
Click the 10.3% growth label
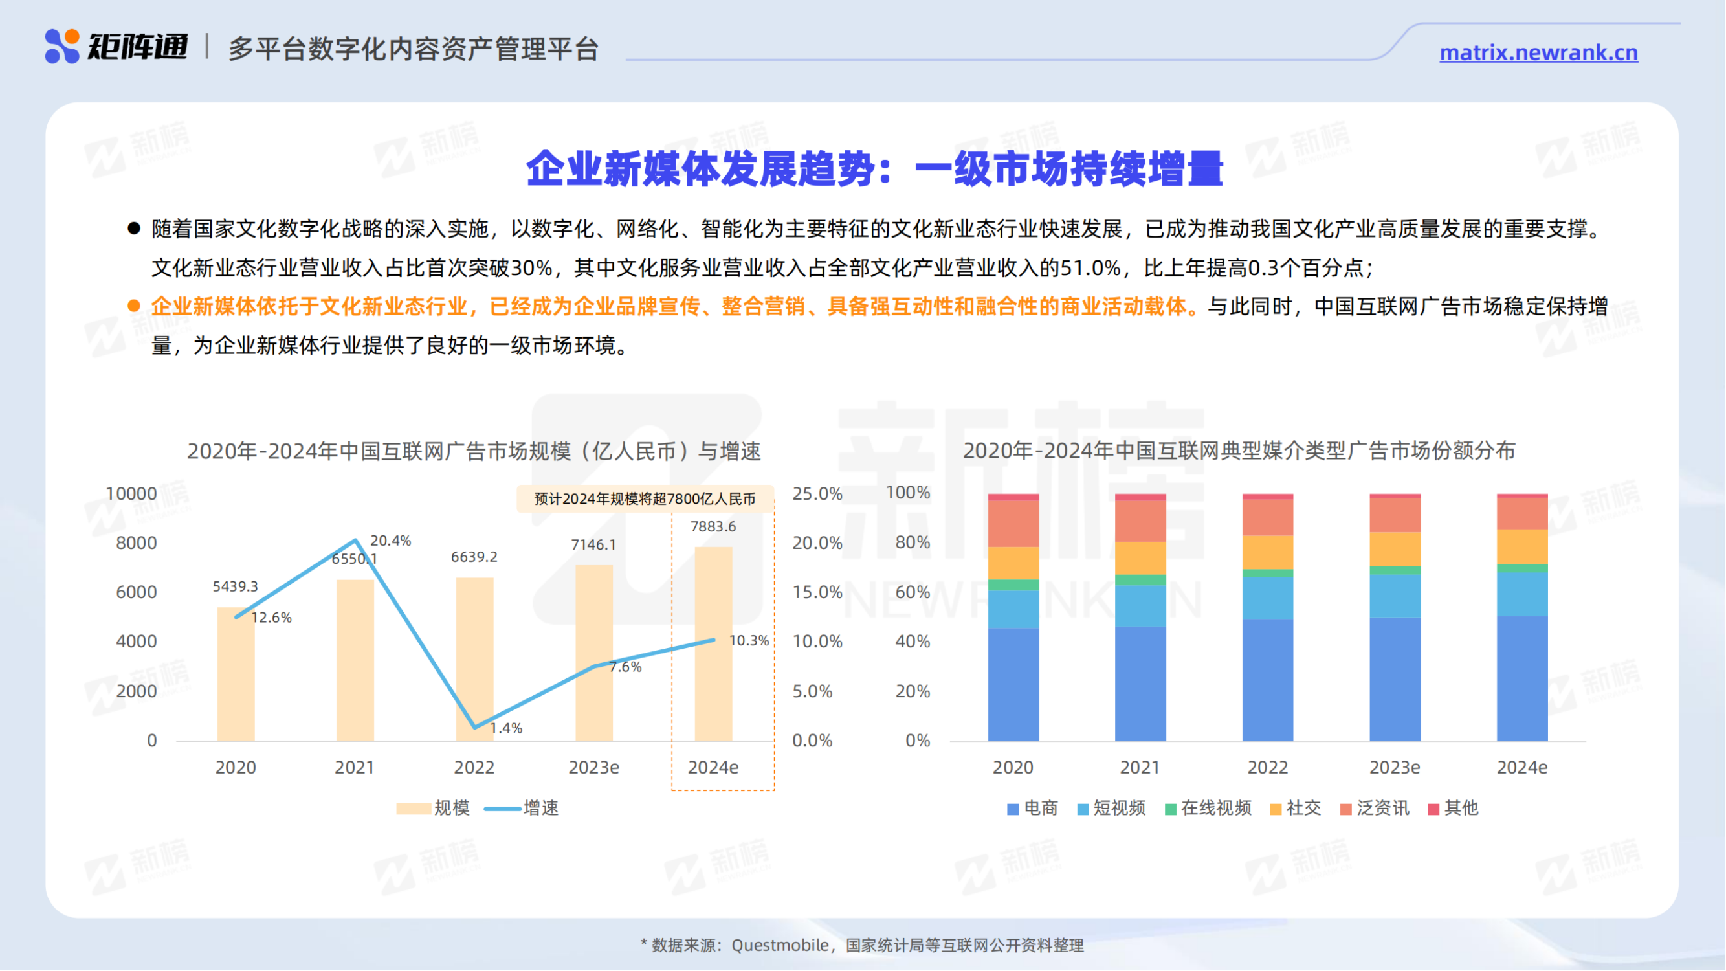coord(748,640)
